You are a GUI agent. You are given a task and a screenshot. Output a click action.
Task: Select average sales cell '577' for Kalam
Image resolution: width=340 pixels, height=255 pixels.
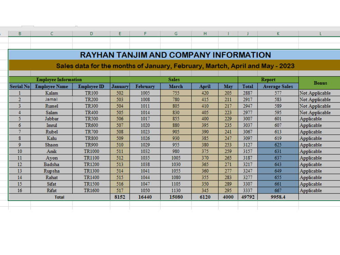[x=278, y=93]
